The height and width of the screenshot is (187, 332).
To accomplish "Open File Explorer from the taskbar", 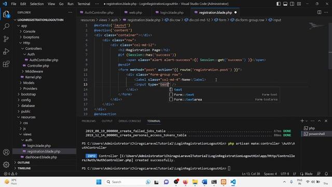I will [x=195, y=182].
